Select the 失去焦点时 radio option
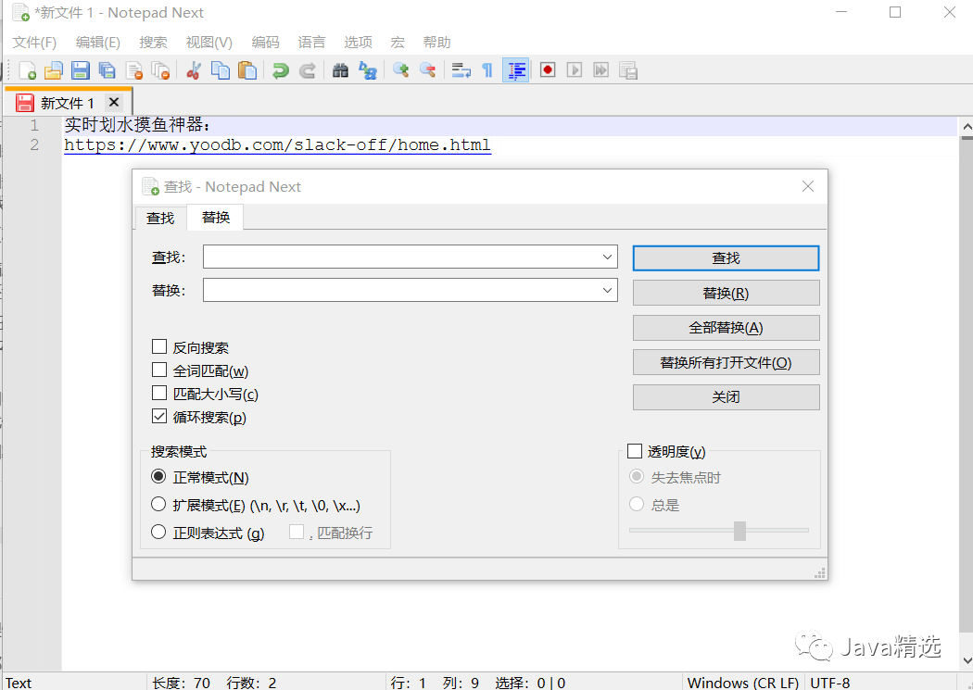 click(636, 477)
